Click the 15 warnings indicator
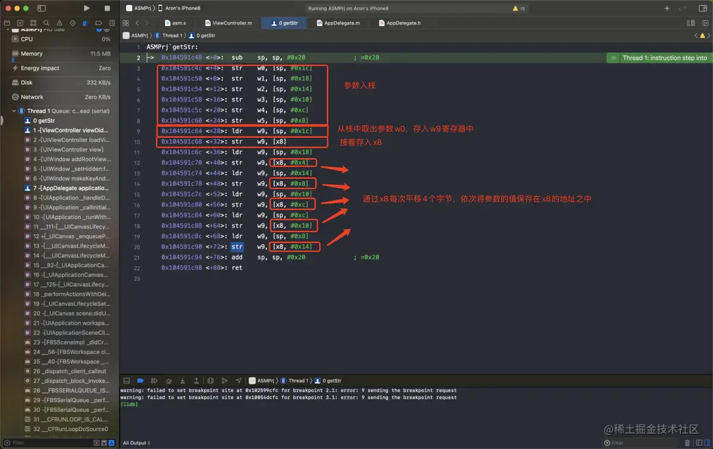This screenshot has height=449, width=713. click(x=519, y=8)
